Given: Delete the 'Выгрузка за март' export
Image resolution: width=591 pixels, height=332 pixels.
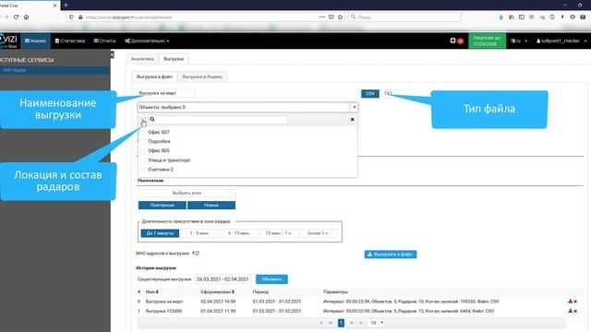Looking at the screenshot, I should pos(575,302).
